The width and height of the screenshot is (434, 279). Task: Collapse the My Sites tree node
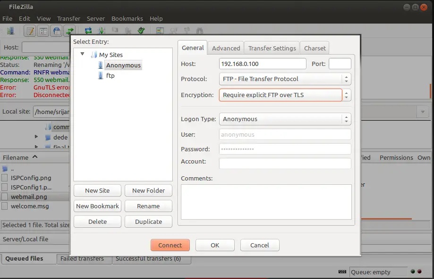(82, 54)
